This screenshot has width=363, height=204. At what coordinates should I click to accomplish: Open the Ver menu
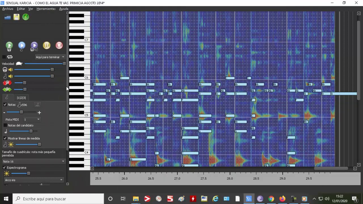(31, 9)
